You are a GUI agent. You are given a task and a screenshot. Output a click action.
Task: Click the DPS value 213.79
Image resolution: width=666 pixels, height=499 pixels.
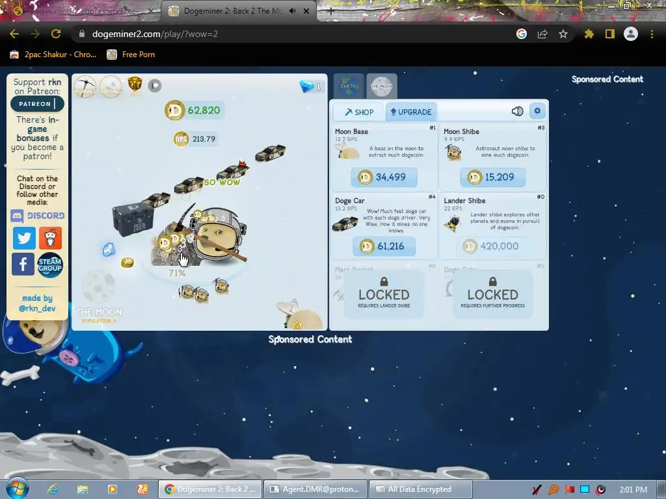click(x=195, y=139)
